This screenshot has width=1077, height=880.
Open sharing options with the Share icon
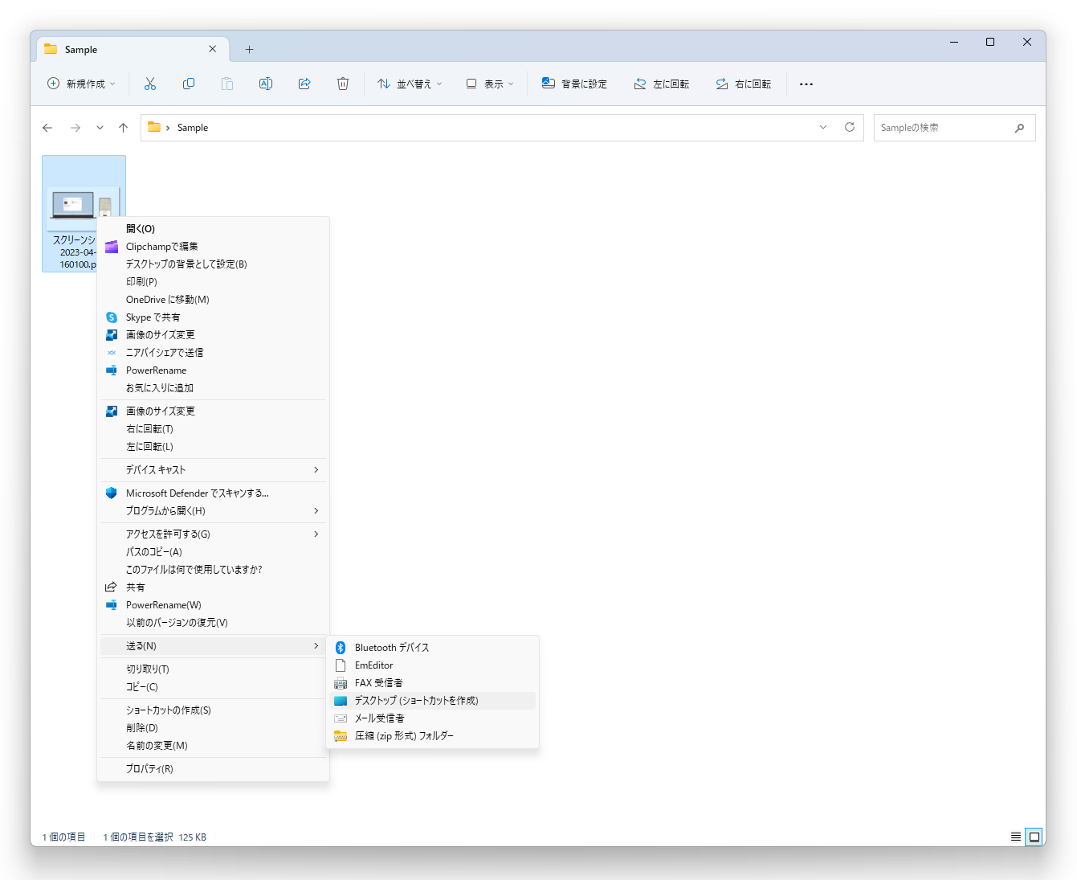tap(304, 84)
